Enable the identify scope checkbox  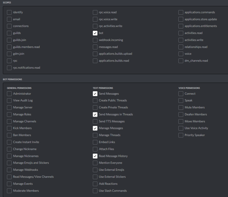tap(9, 12)
